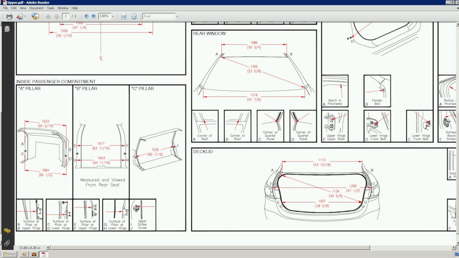Select the 150% zoom level field
The image size is (459, 258).
pyautogui.click(x=105, y=16)
